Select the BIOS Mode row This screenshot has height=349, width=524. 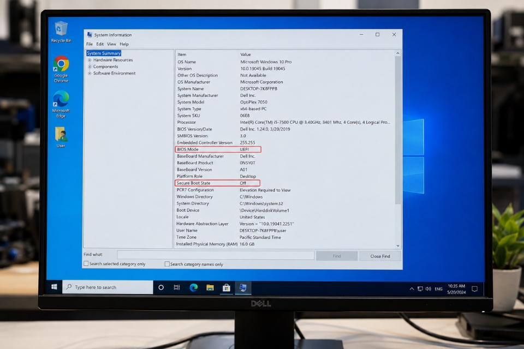point(284,149)
